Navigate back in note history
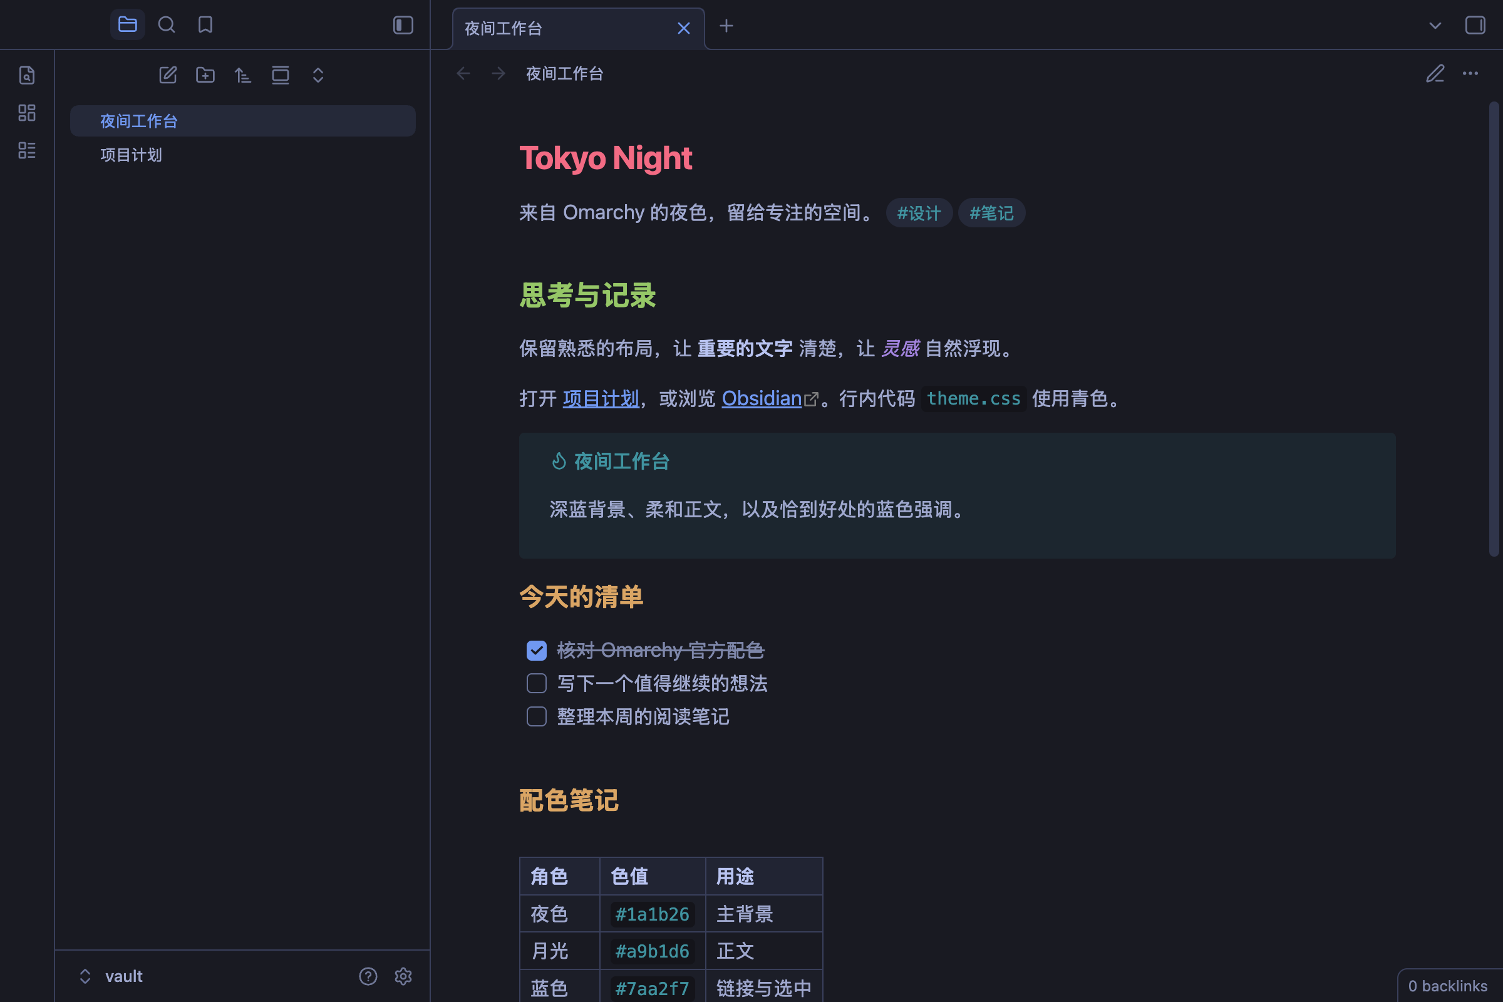This screenshot has width=1503, height=1002. point(463,73)
